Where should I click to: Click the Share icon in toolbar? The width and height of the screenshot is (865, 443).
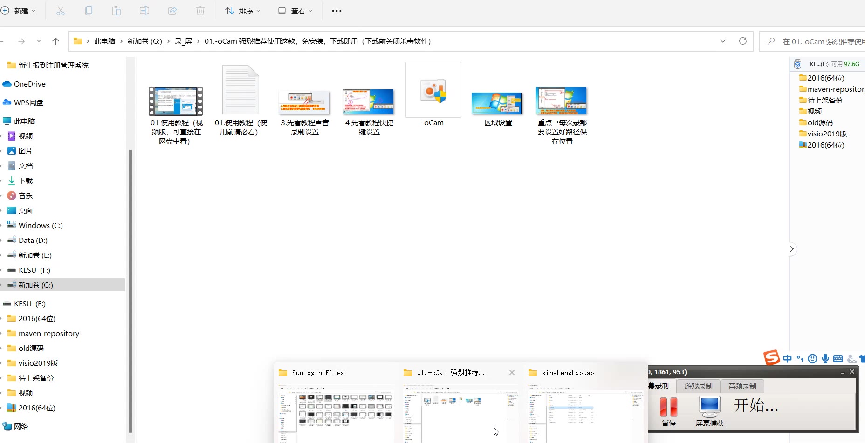tap(172, 11)
